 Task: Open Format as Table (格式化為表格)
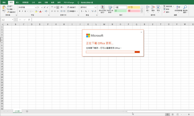tap(110, 9)
